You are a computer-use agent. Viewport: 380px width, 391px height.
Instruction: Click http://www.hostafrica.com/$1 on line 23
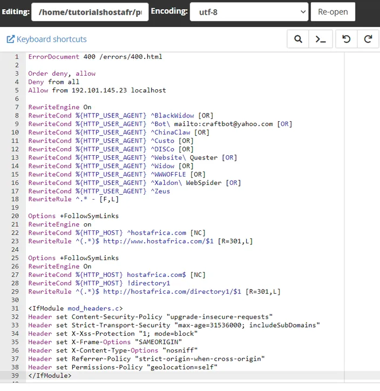click(x=158, y=241)
